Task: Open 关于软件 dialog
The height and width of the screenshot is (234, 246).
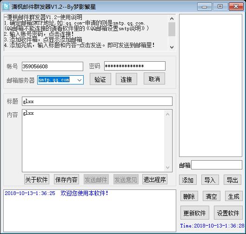Action: (x=37, y=180)
